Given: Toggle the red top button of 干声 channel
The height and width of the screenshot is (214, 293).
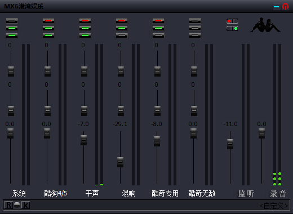Looking at the screenshot, I should pos(85,21).
